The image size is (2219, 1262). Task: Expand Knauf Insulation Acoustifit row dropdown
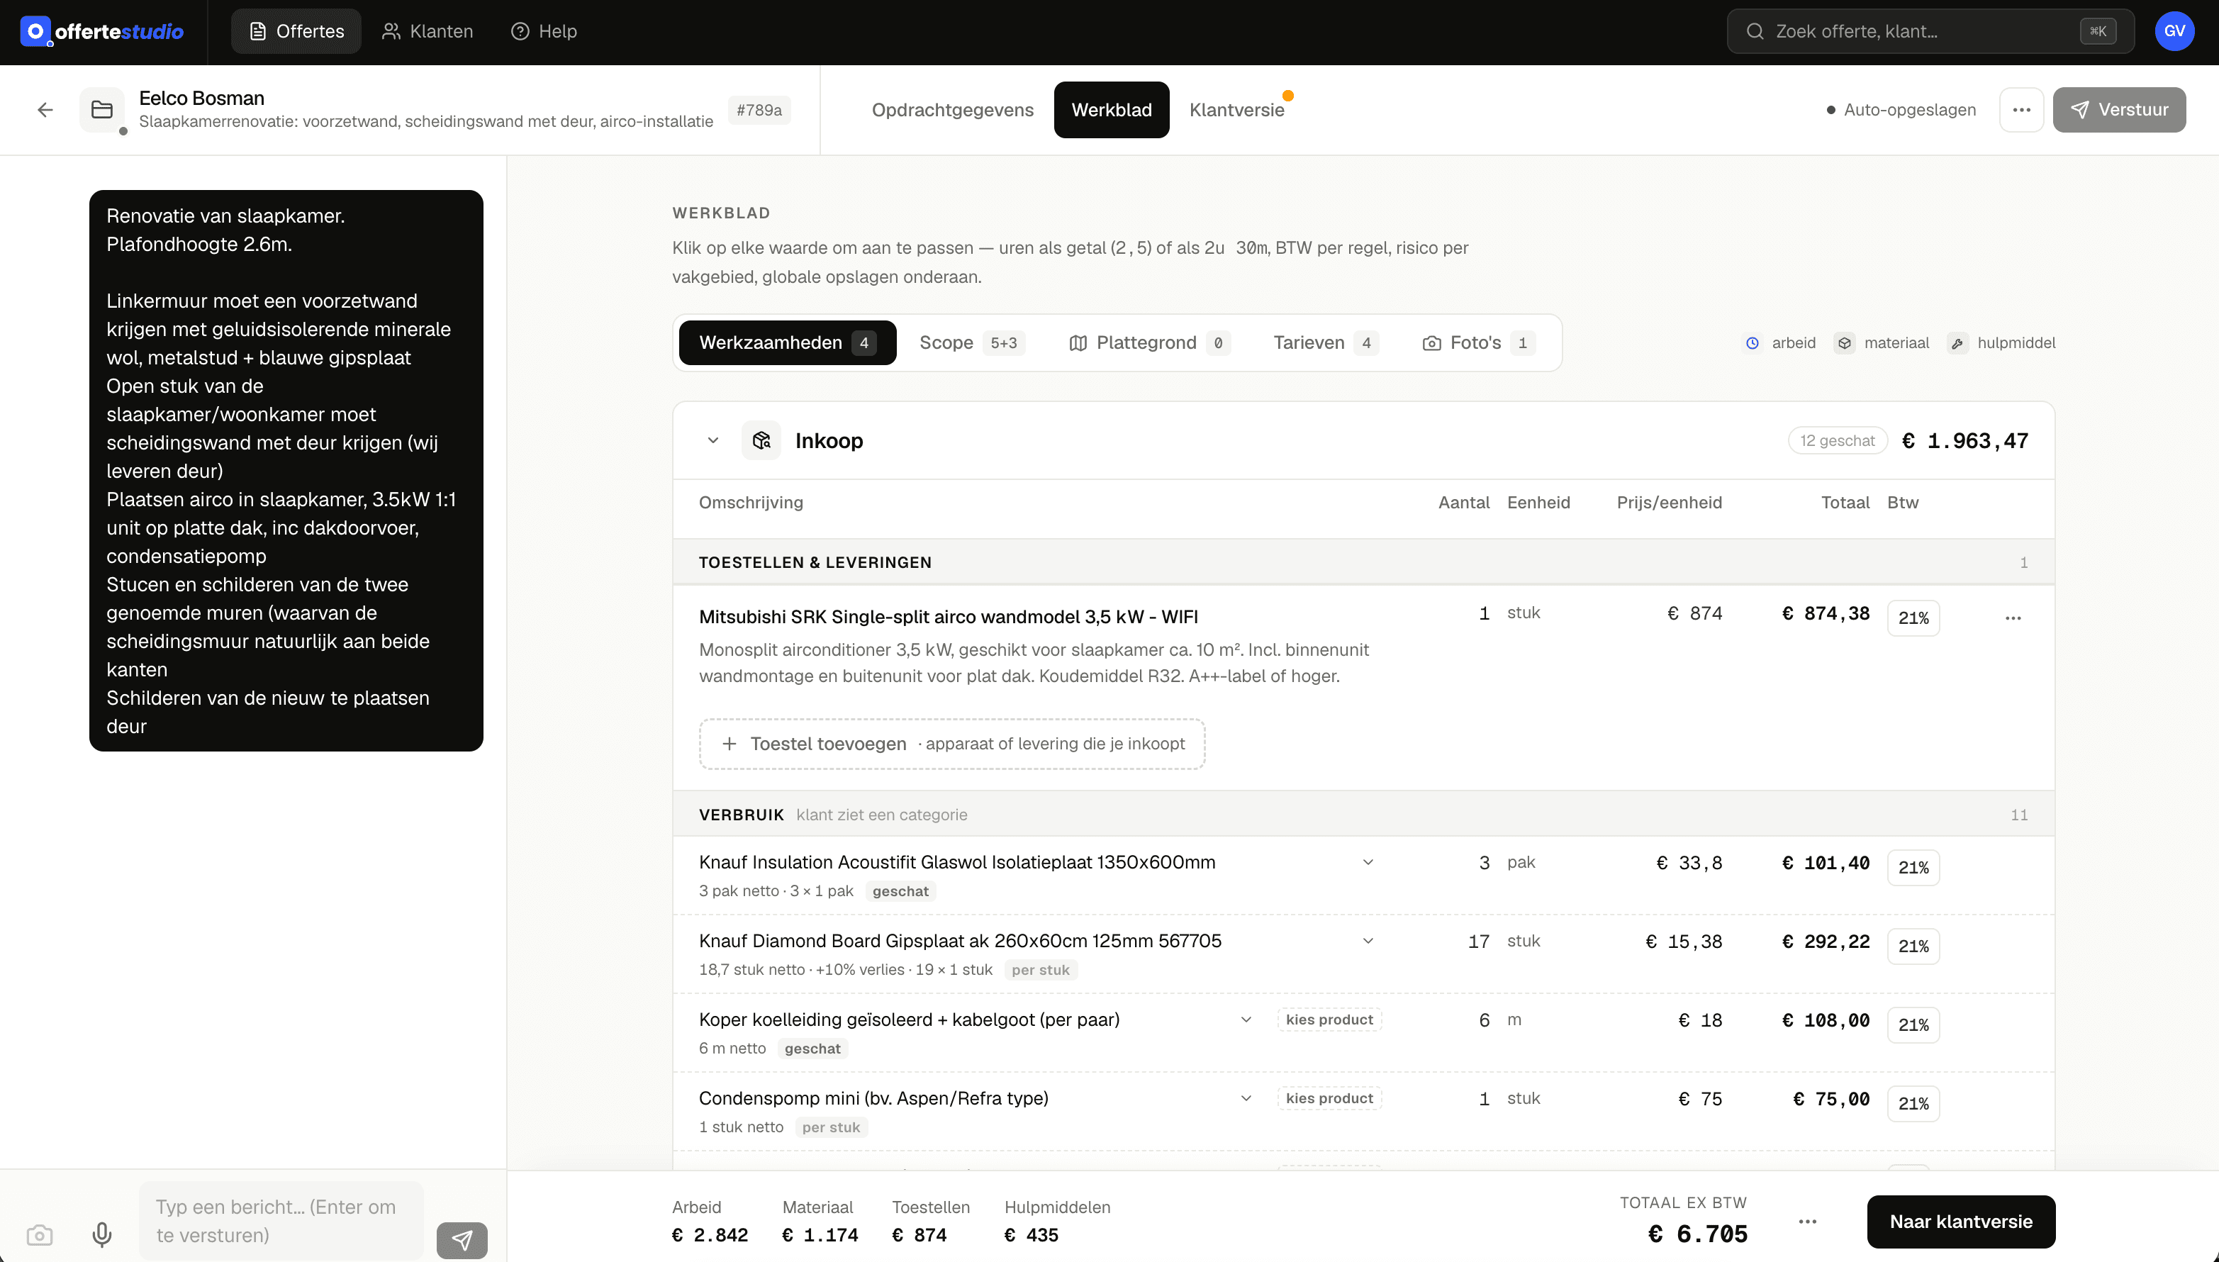click(1368, 862)
